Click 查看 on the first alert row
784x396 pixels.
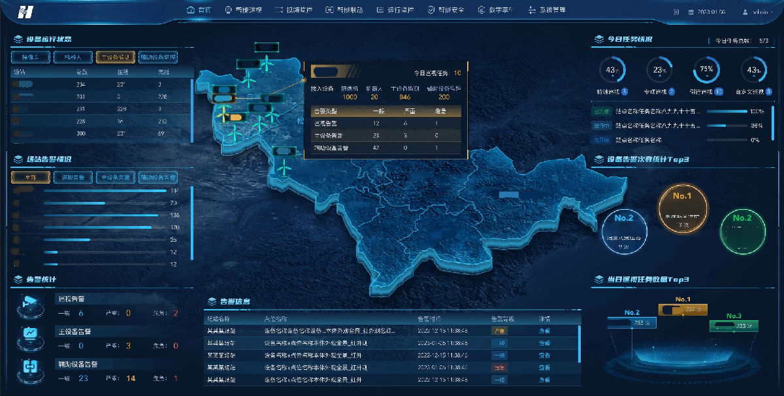544,331
